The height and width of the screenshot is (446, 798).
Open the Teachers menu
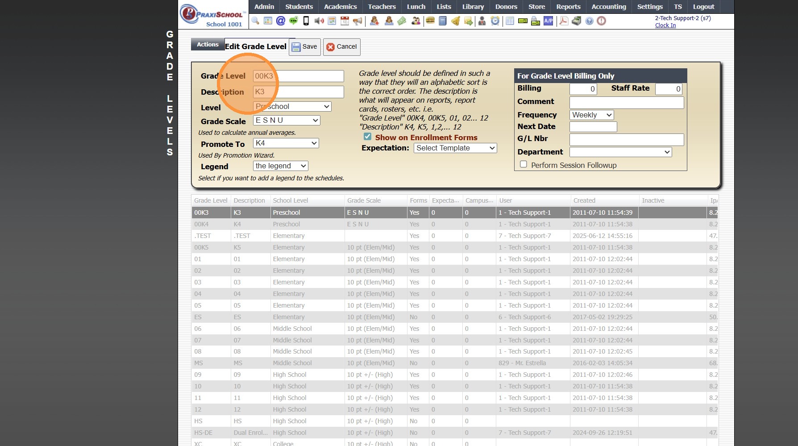click(382, 7)
